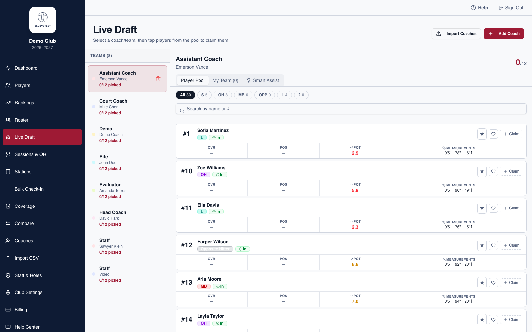Sign Out from top bar
The width and height of the screenshot is (532, 332).
[x=511, y=8]
